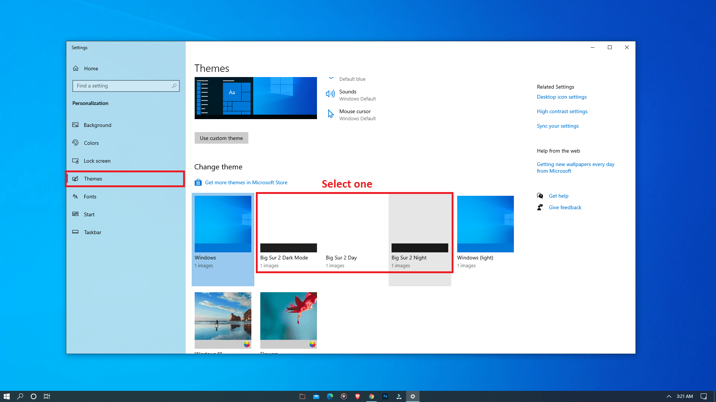Click the Sounds speaker icon
This screenshot has height=402, width=716.
pyautogui.click(x=330, y=94)
